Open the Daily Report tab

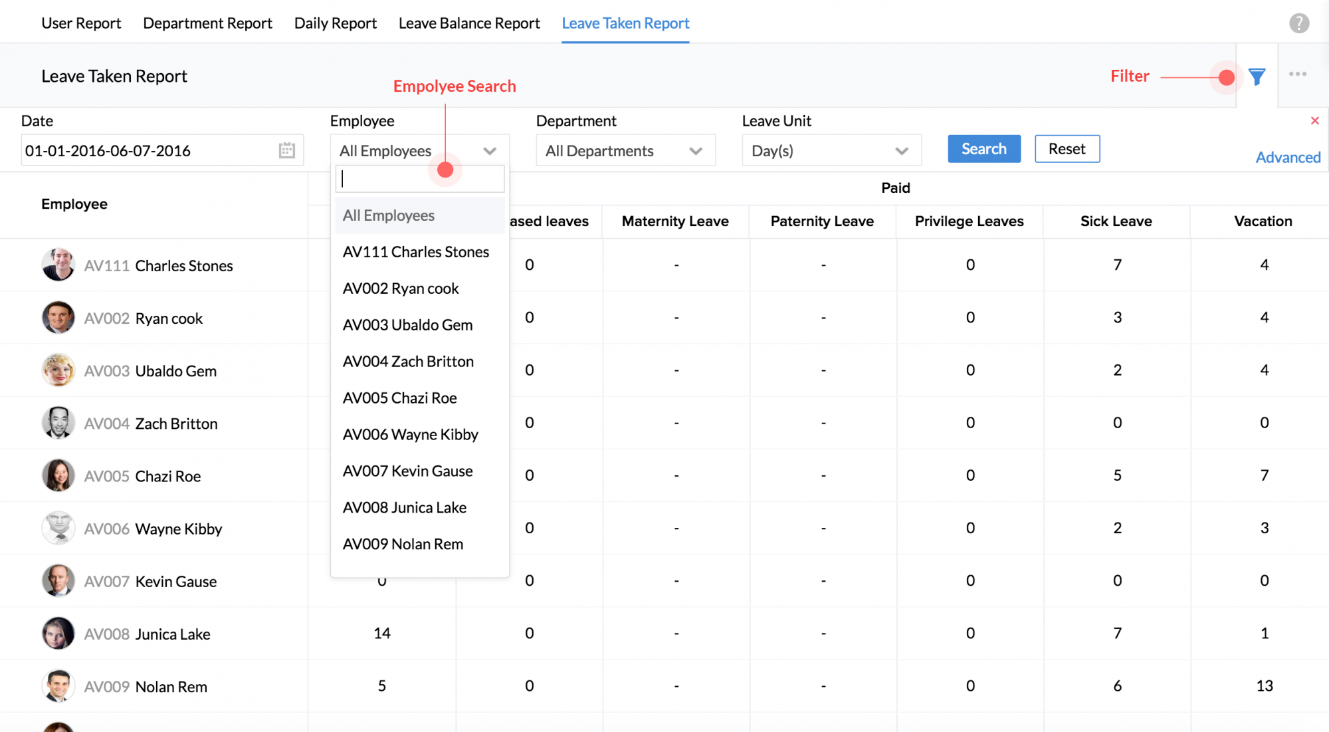(x=335, y=23)
